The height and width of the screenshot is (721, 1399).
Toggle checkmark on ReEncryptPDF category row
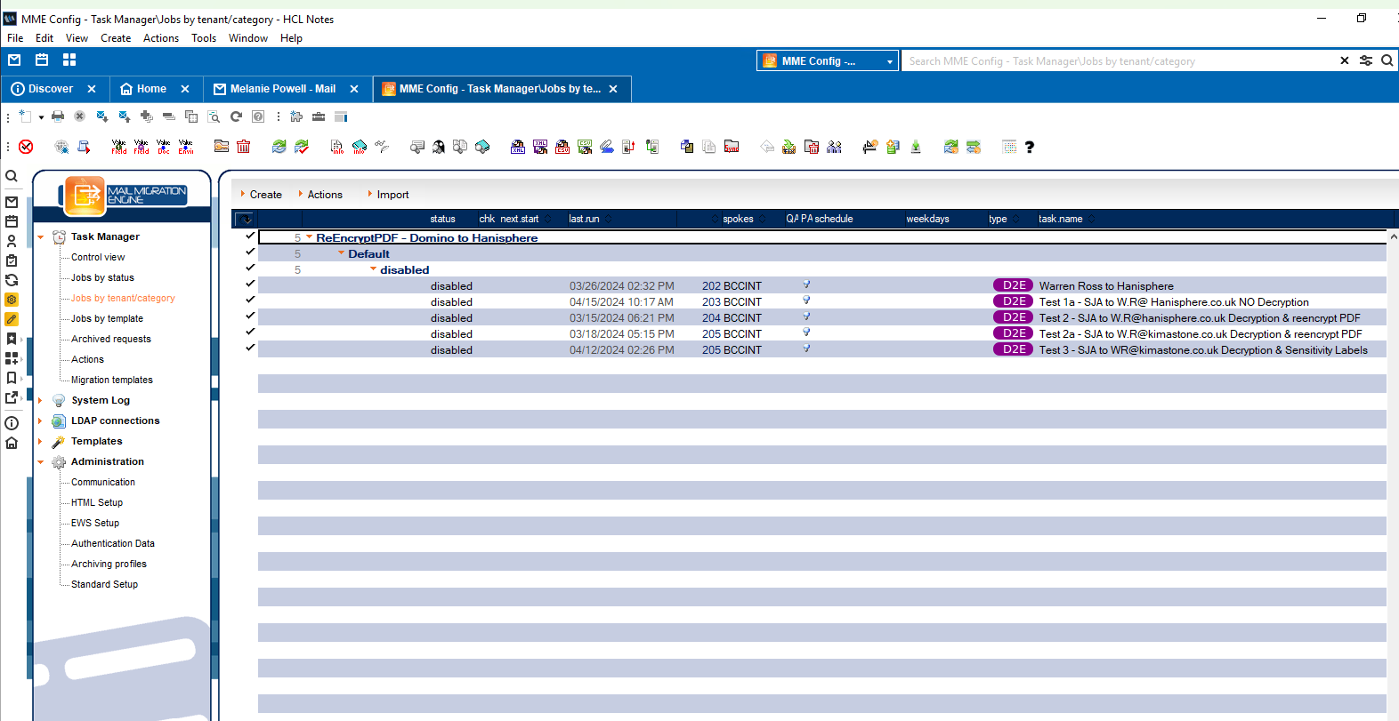[x=250, y=236]
